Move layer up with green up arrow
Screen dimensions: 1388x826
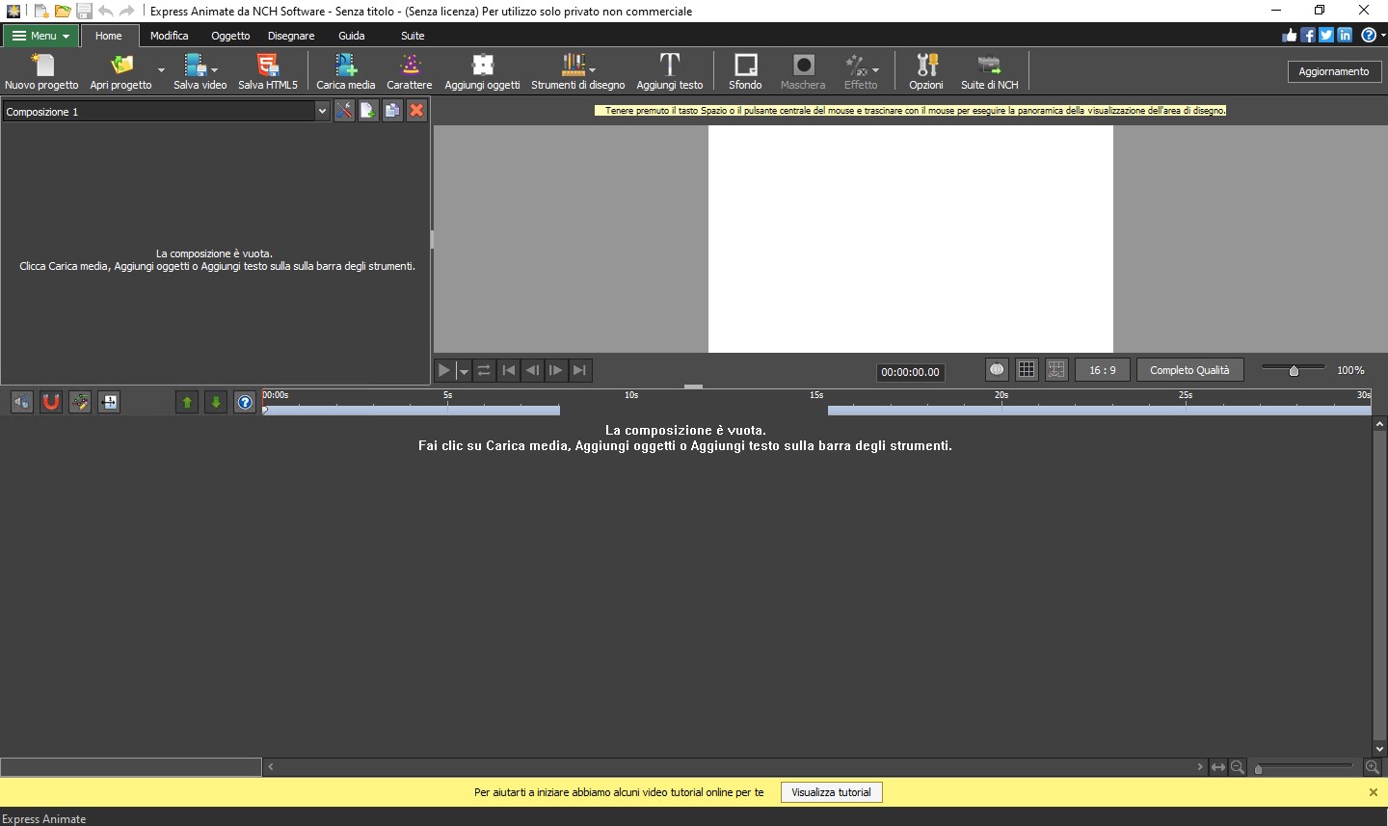pyautogui.click(x=187, y=402)
